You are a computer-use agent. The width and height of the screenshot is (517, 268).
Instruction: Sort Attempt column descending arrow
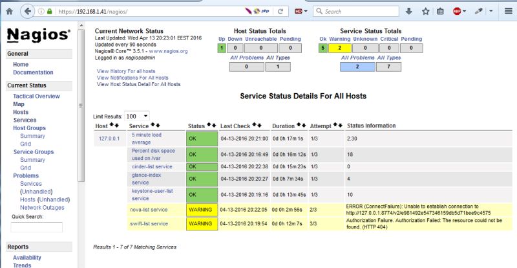point(341,125)
